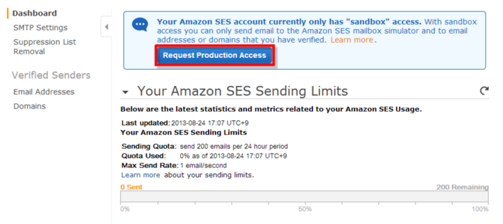The image size is (503, 224).
Task: Collapse the Sending Limits section triangle
Action: pyautogui.click(x=125, y=92)
